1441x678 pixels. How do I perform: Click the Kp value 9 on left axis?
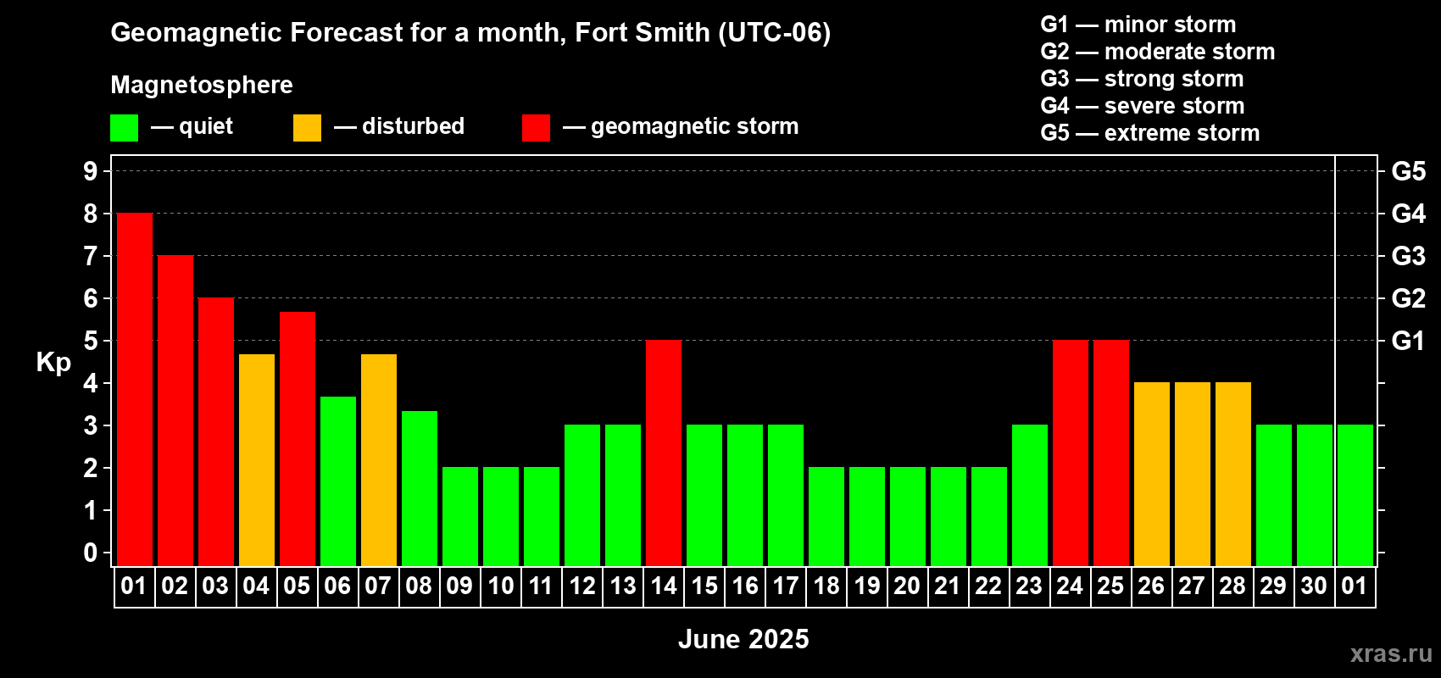91,171
